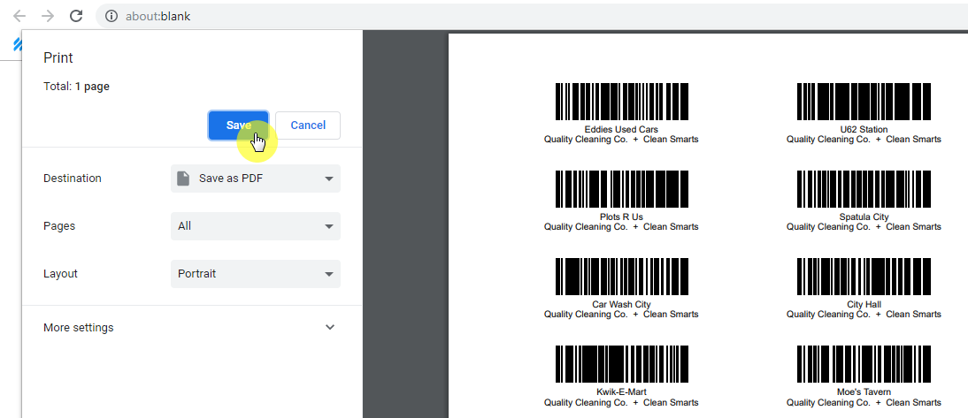
Task: Reload the page with refresh icon
Action: pyautogui.click(x=76, y=16)
